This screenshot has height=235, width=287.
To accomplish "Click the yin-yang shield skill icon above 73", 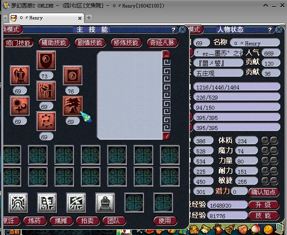I will click(x=46, y=60).
